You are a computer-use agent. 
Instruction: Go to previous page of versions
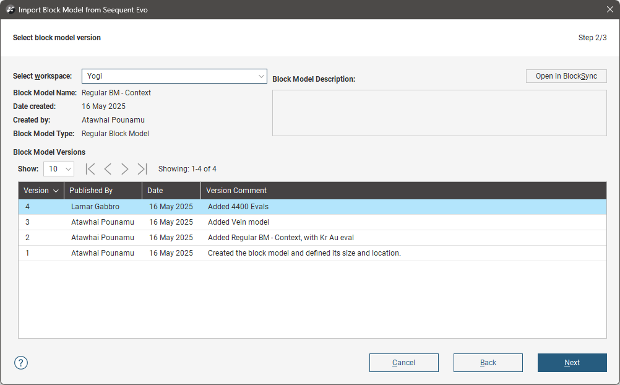(108, 169)
